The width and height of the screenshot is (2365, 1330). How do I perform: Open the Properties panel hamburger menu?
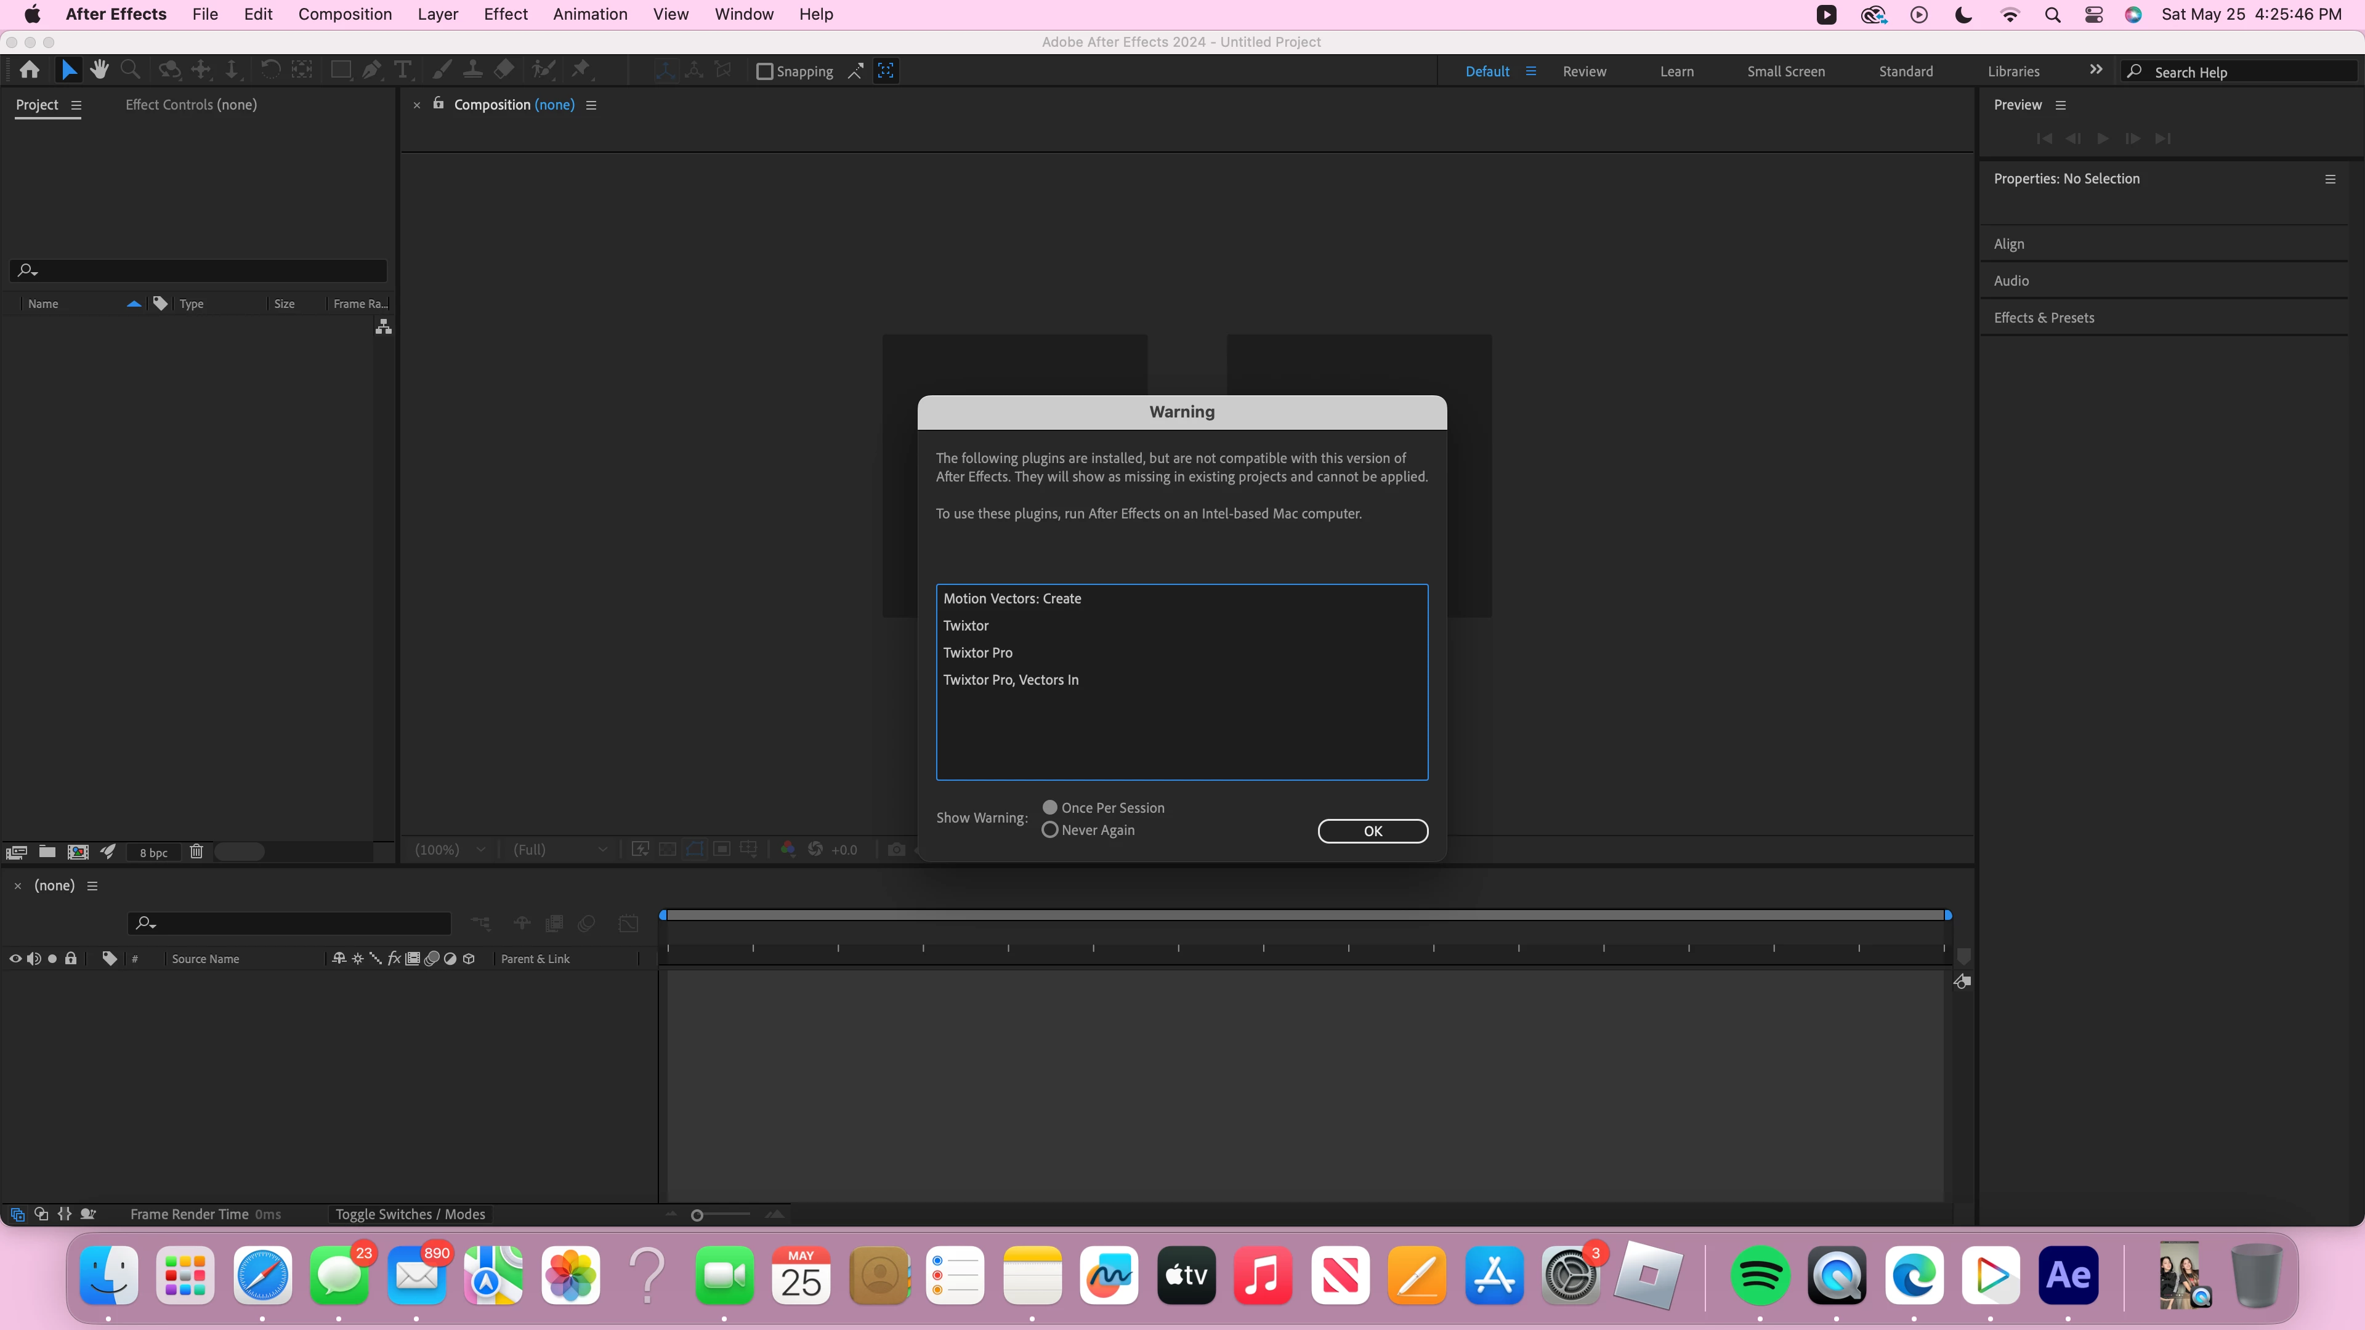2330,179
